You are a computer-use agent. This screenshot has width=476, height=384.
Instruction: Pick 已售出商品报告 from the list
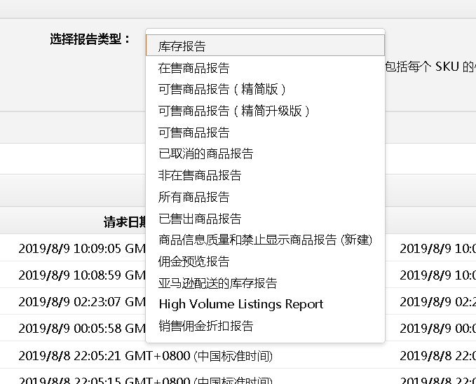(200, 219)
